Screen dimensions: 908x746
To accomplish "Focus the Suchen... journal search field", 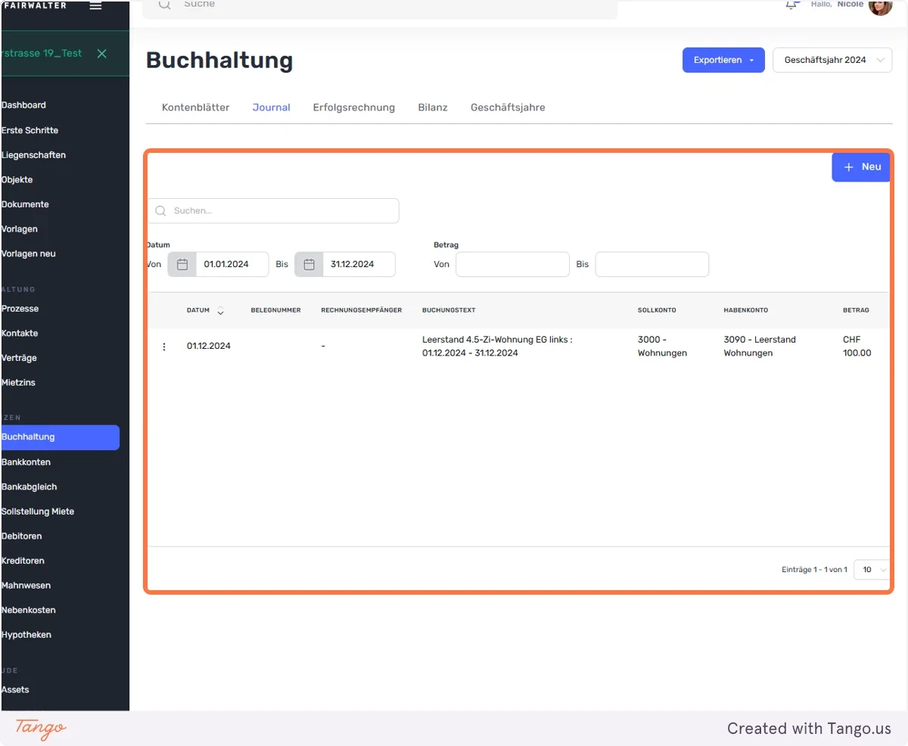I will coord(273,211).
